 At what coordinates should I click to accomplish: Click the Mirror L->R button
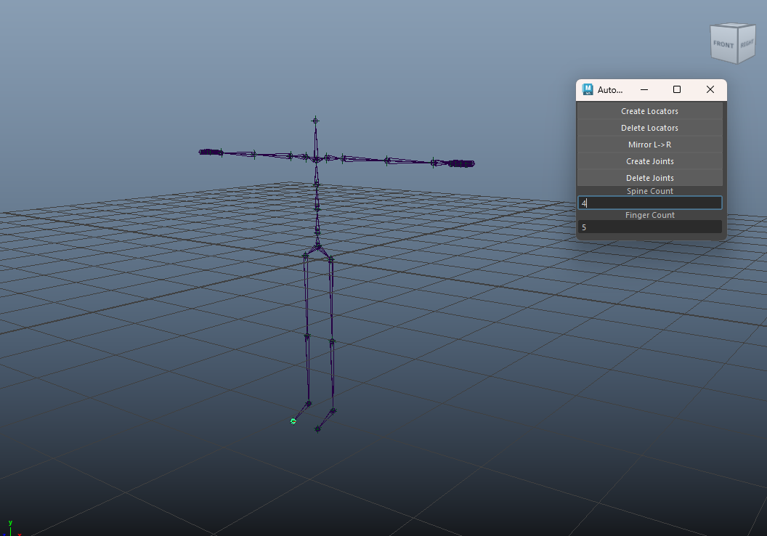[x=649, y=144]
